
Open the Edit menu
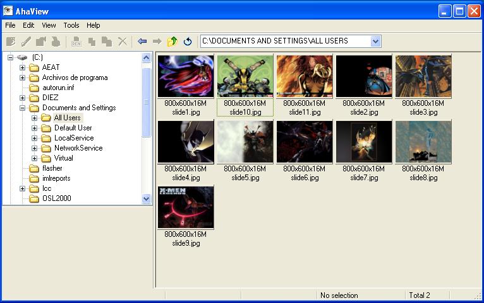coord(28,25)
